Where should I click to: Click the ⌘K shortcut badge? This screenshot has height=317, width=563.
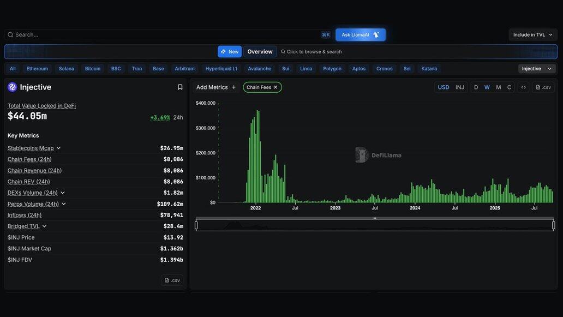pos(326,35)
